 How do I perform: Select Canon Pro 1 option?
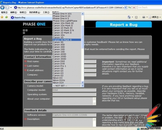point(67,66)
